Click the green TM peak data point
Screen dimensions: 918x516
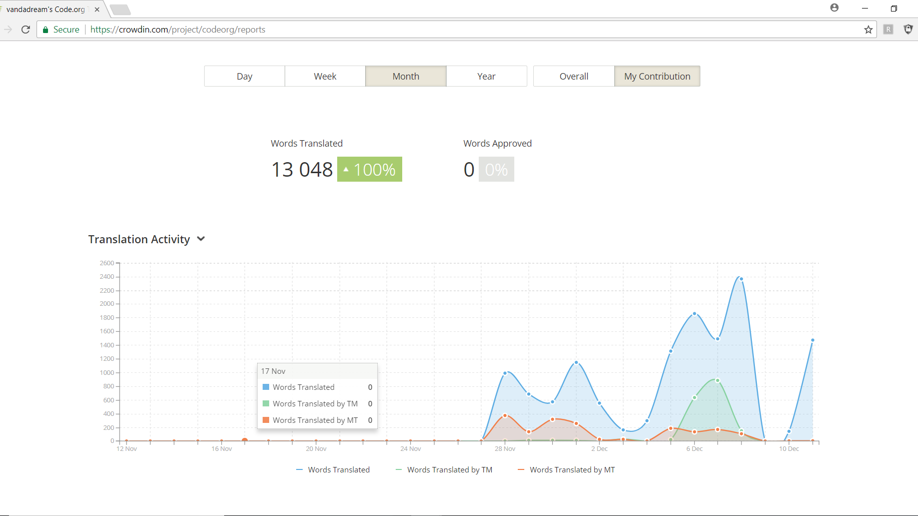[x=717, y=380]
